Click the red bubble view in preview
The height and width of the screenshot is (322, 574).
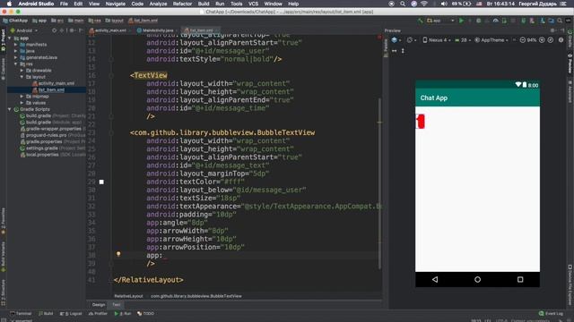[421, 122]
